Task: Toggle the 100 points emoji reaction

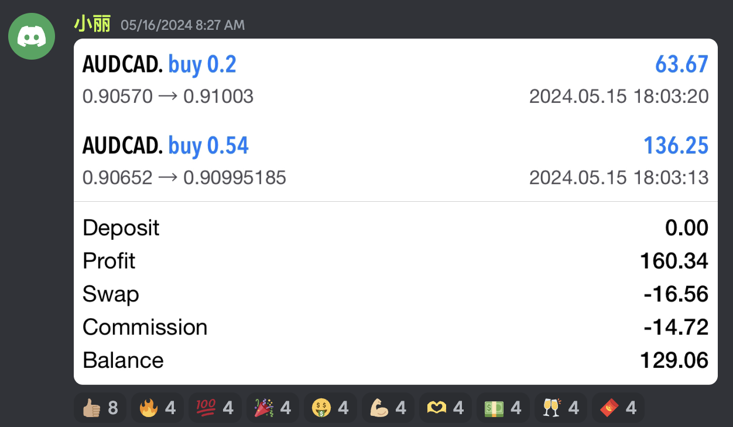Action: click(x=215, y=407)
